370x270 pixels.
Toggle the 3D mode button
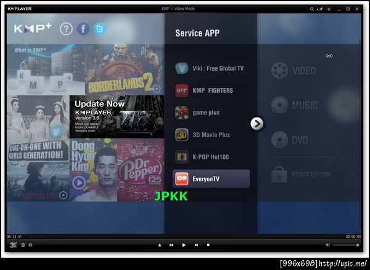tap(13, 245)
